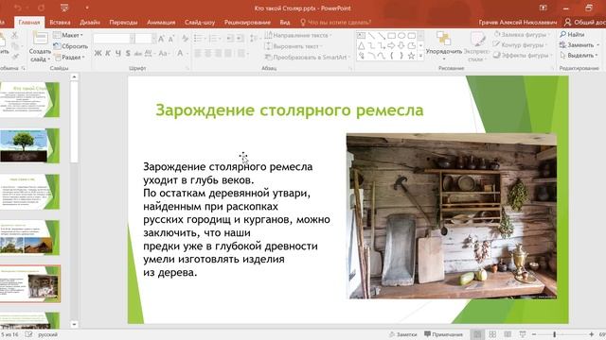Decrease font size with the smaller A
The width and height of the screenshot is (606, 340).
pyautogui.click(x=171, y=38)
